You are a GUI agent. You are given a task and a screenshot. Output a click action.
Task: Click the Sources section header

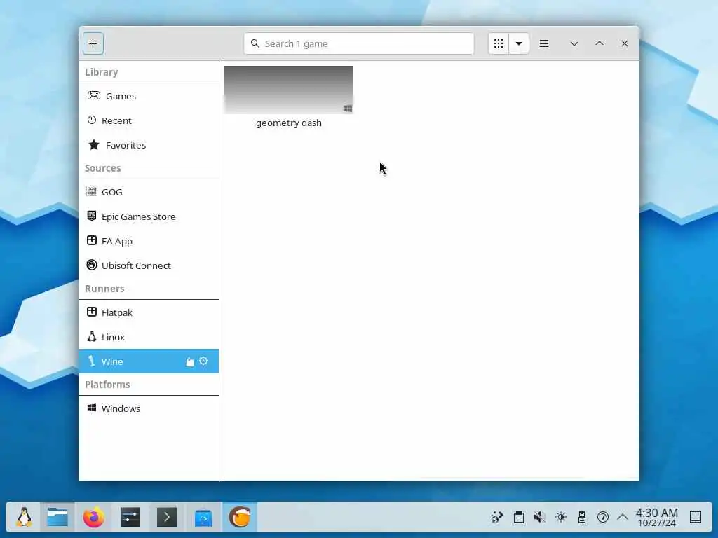coord(102,168)
